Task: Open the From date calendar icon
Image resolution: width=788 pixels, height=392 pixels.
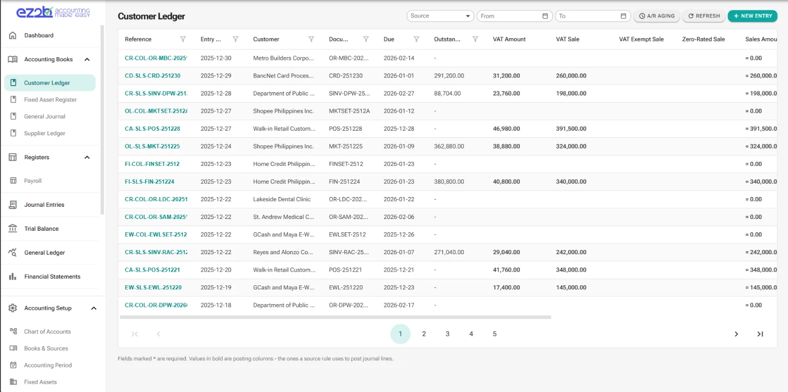Action: [x=545, y=16]
